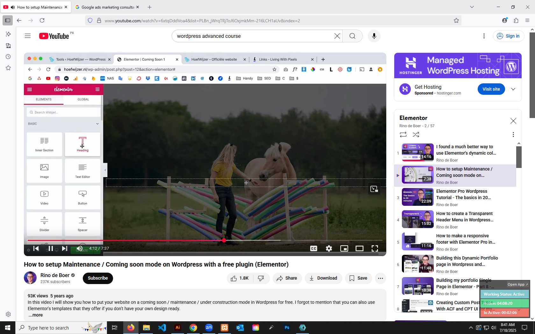Open sidebar settings gear
This screenshot has width=535, height=334.
pos(8,314)
